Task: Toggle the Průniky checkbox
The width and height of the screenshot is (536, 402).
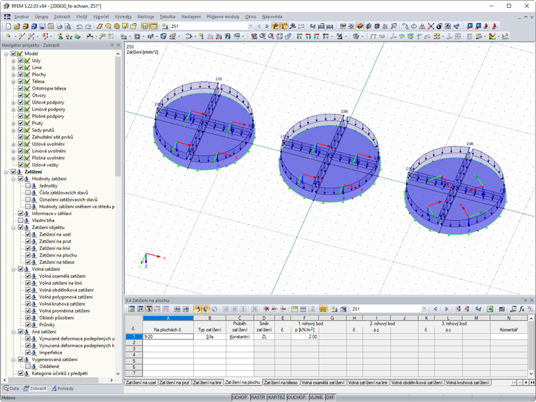Action: click(28, 324)
